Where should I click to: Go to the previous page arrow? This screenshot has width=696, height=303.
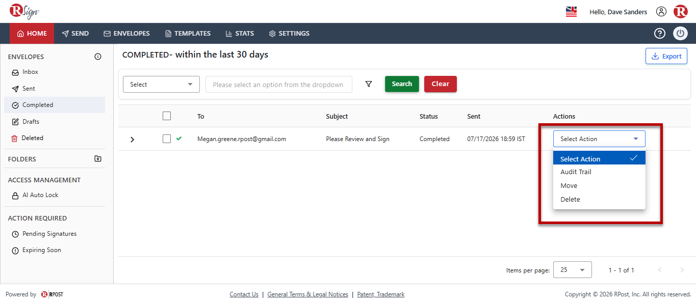coord(660,270)
